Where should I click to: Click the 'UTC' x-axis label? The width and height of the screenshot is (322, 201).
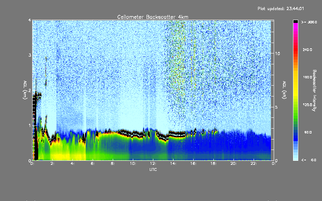click(153, 170)
